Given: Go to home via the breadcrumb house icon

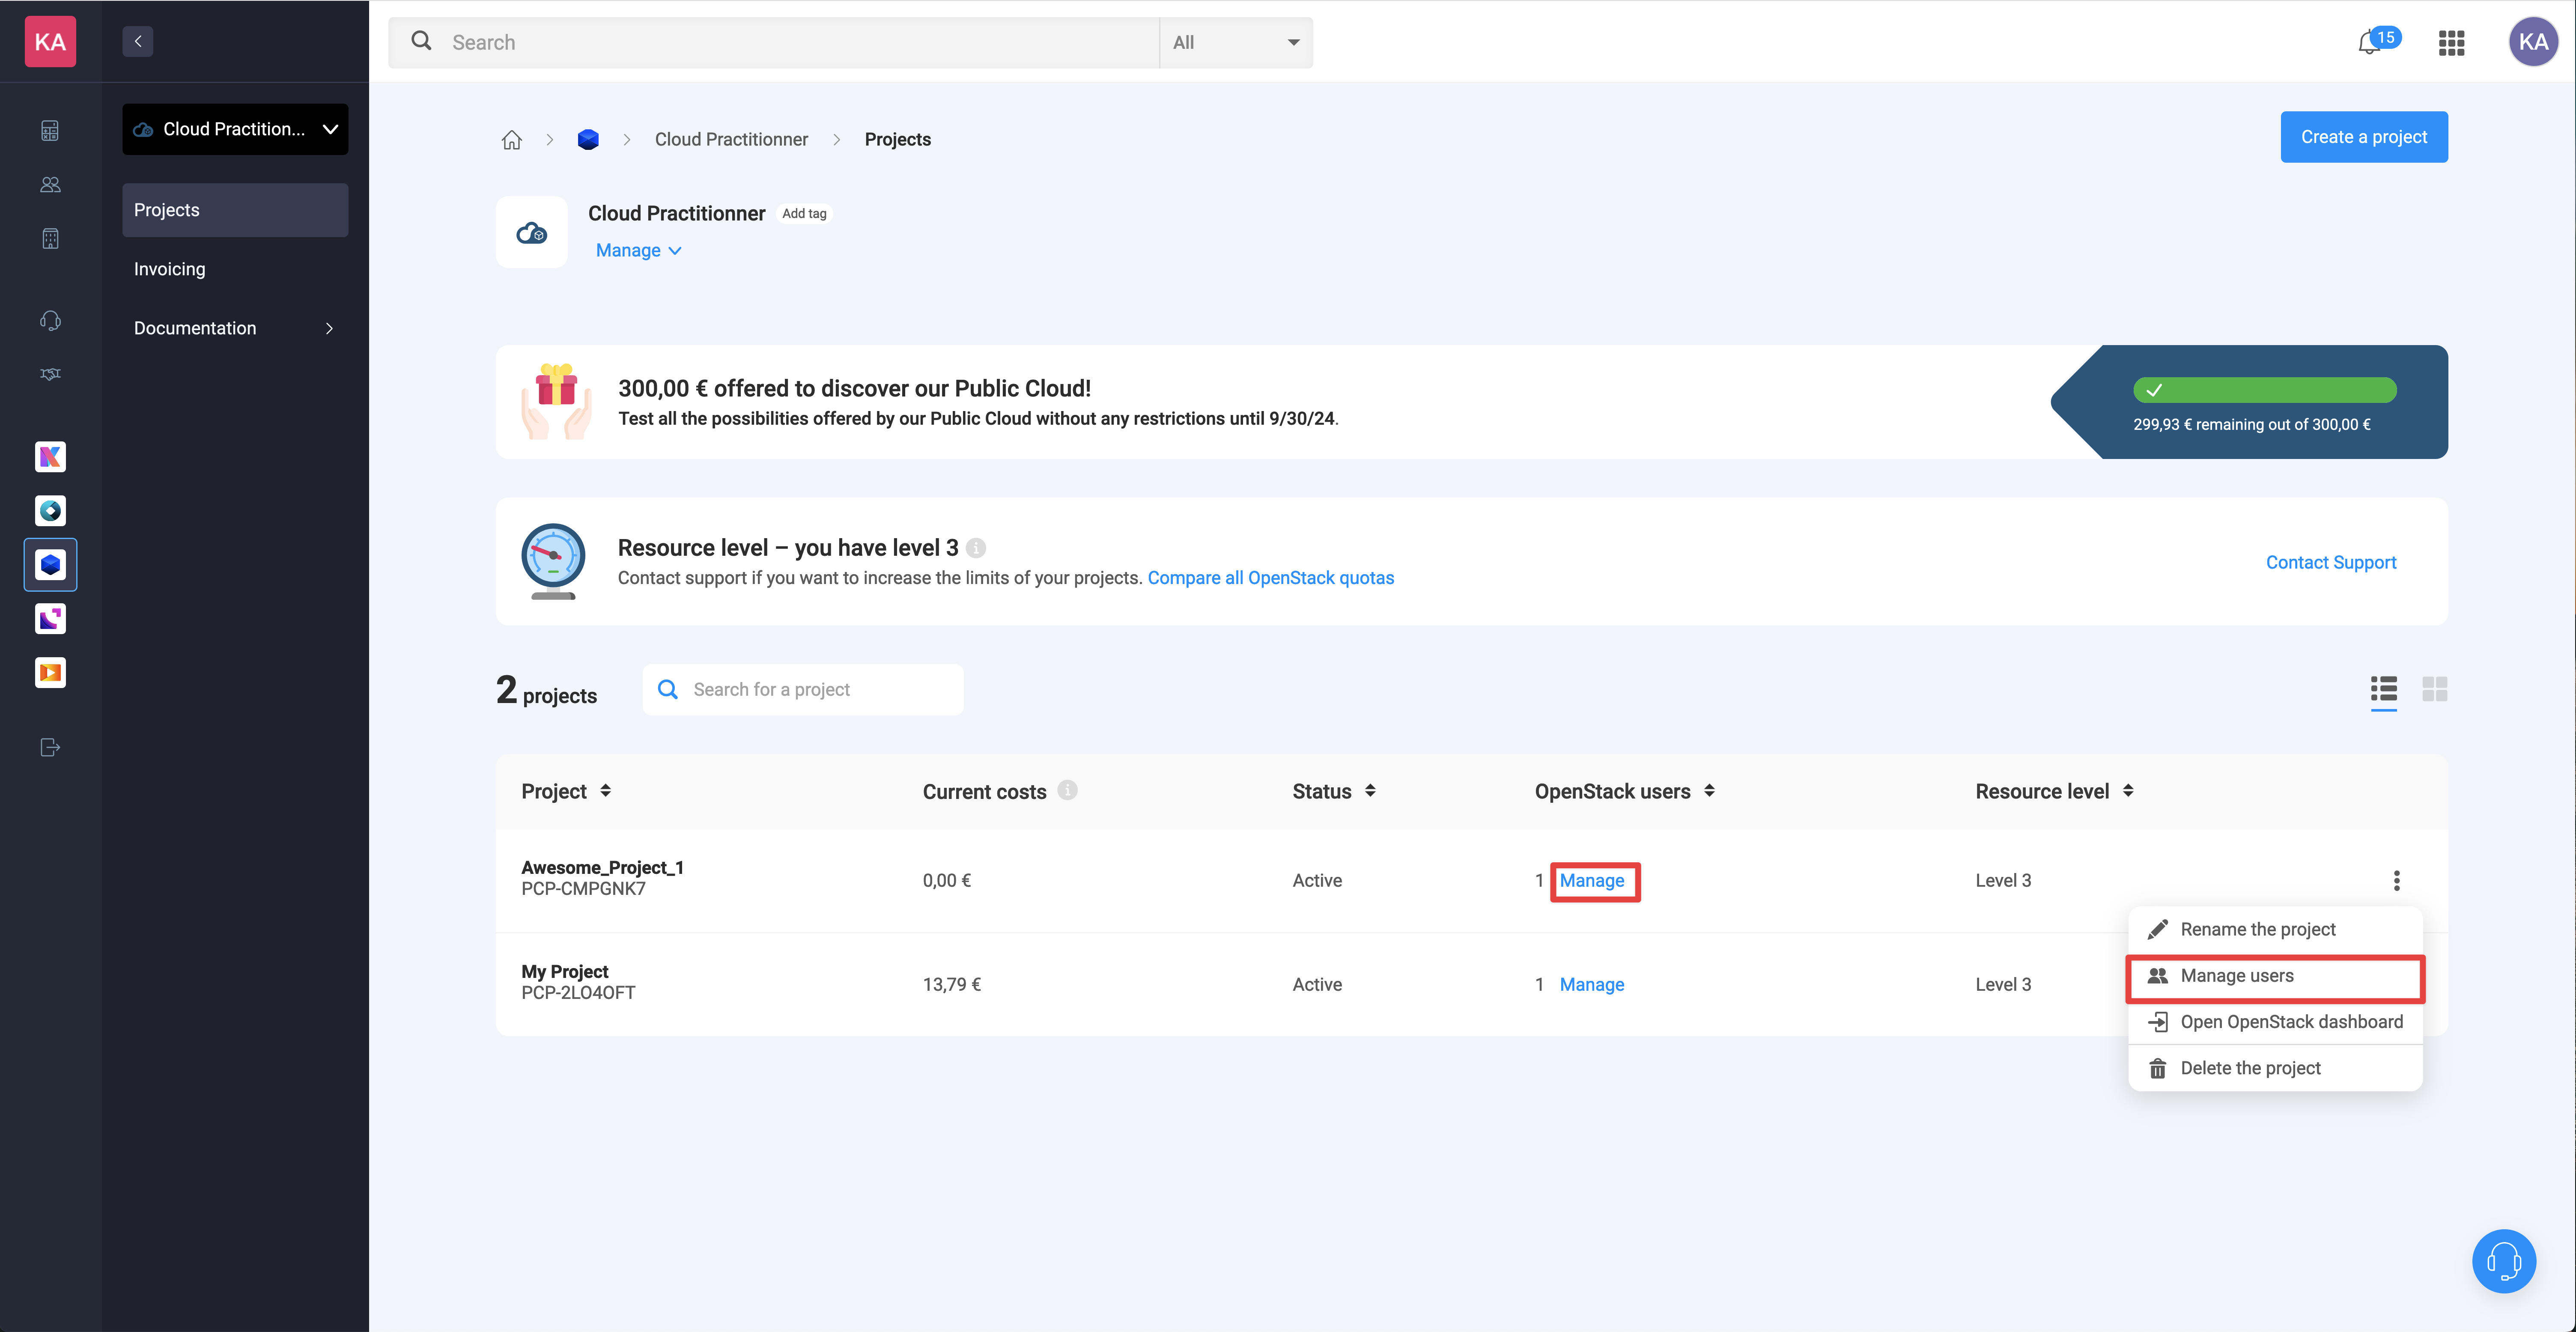Looking at the screenshot, I should point(512,140).
